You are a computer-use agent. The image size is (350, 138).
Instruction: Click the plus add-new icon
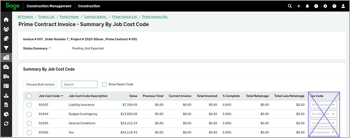tap(299, 6)
